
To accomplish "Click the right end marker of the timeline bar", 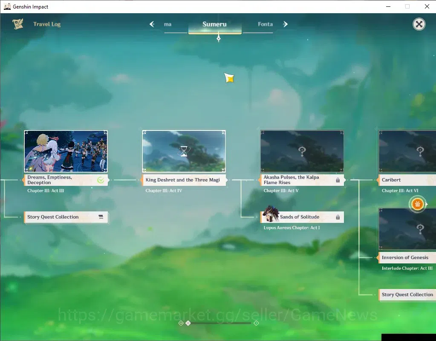I will [257, 323].
